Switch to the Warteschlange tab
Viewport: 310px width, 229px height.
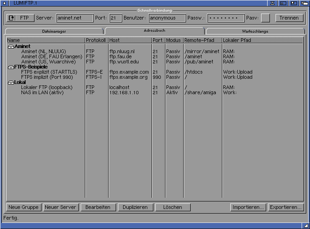[x=255, y=31]
